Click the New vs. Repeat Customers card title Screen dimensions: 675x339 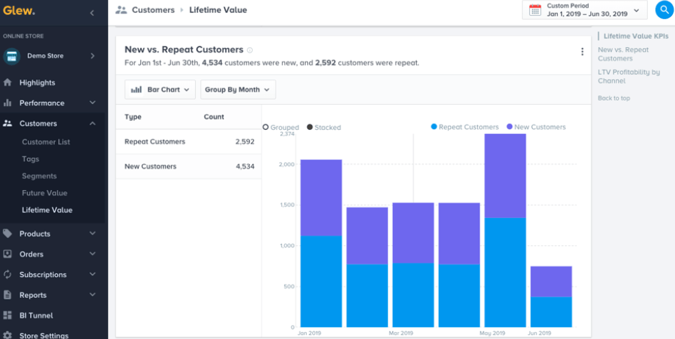(184, 49)
